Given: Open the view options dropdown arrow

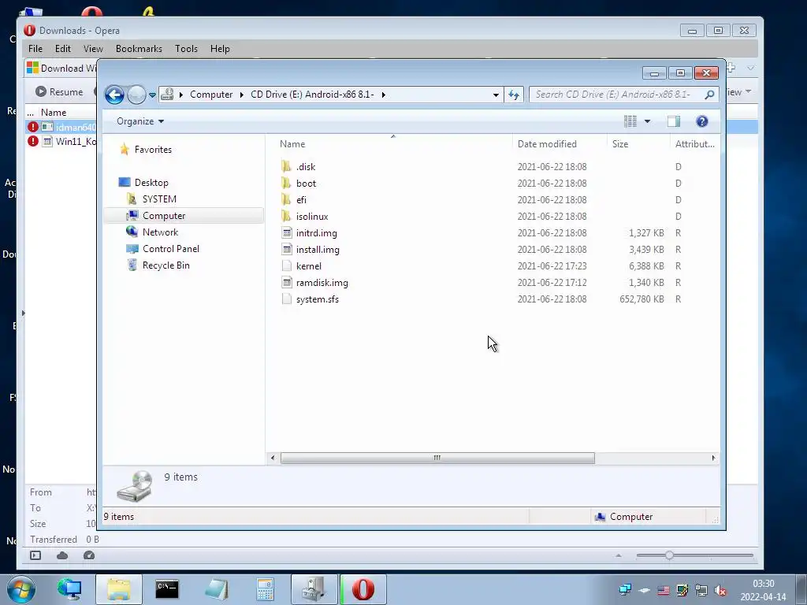Looking at the screenshot, I should click(648, 121).
